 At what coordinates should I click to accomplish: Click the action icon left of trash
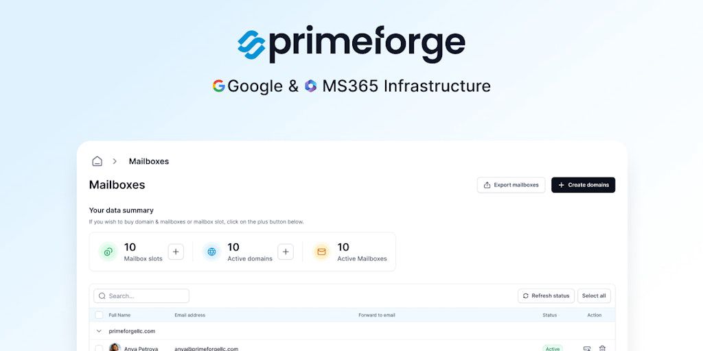click(x=587, y=348)
